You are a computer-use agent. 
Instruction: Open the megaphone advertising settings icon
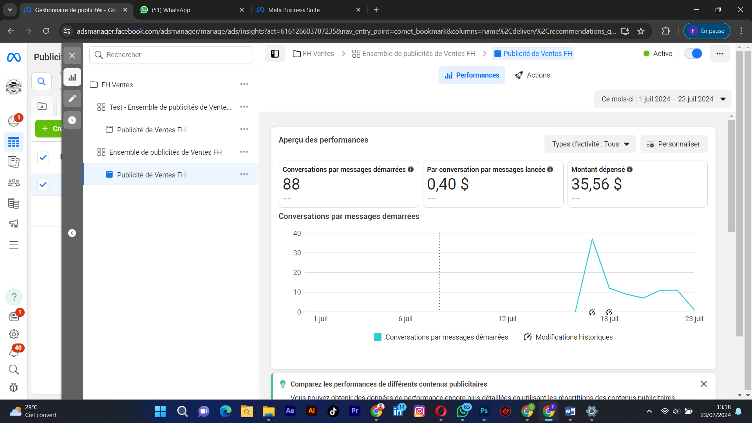(14, 224)
